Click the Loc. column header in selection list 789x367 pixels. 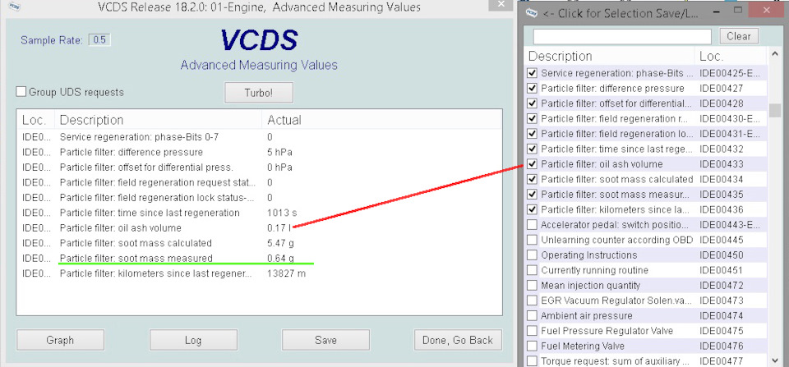tap(731, 56)
